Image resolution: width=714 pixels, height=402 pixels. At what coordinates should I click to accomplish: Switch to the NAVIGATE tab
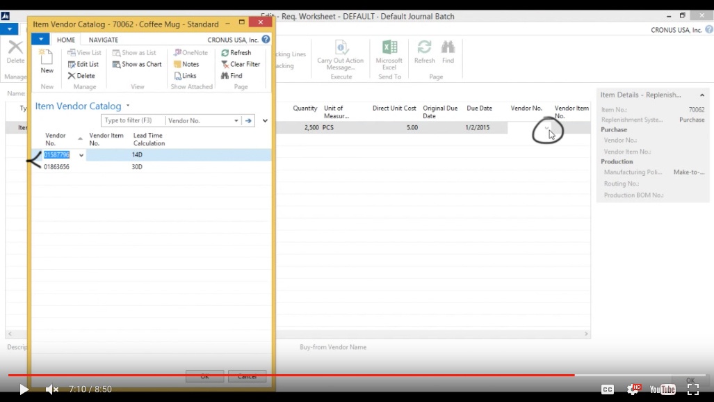coord(104,40)
